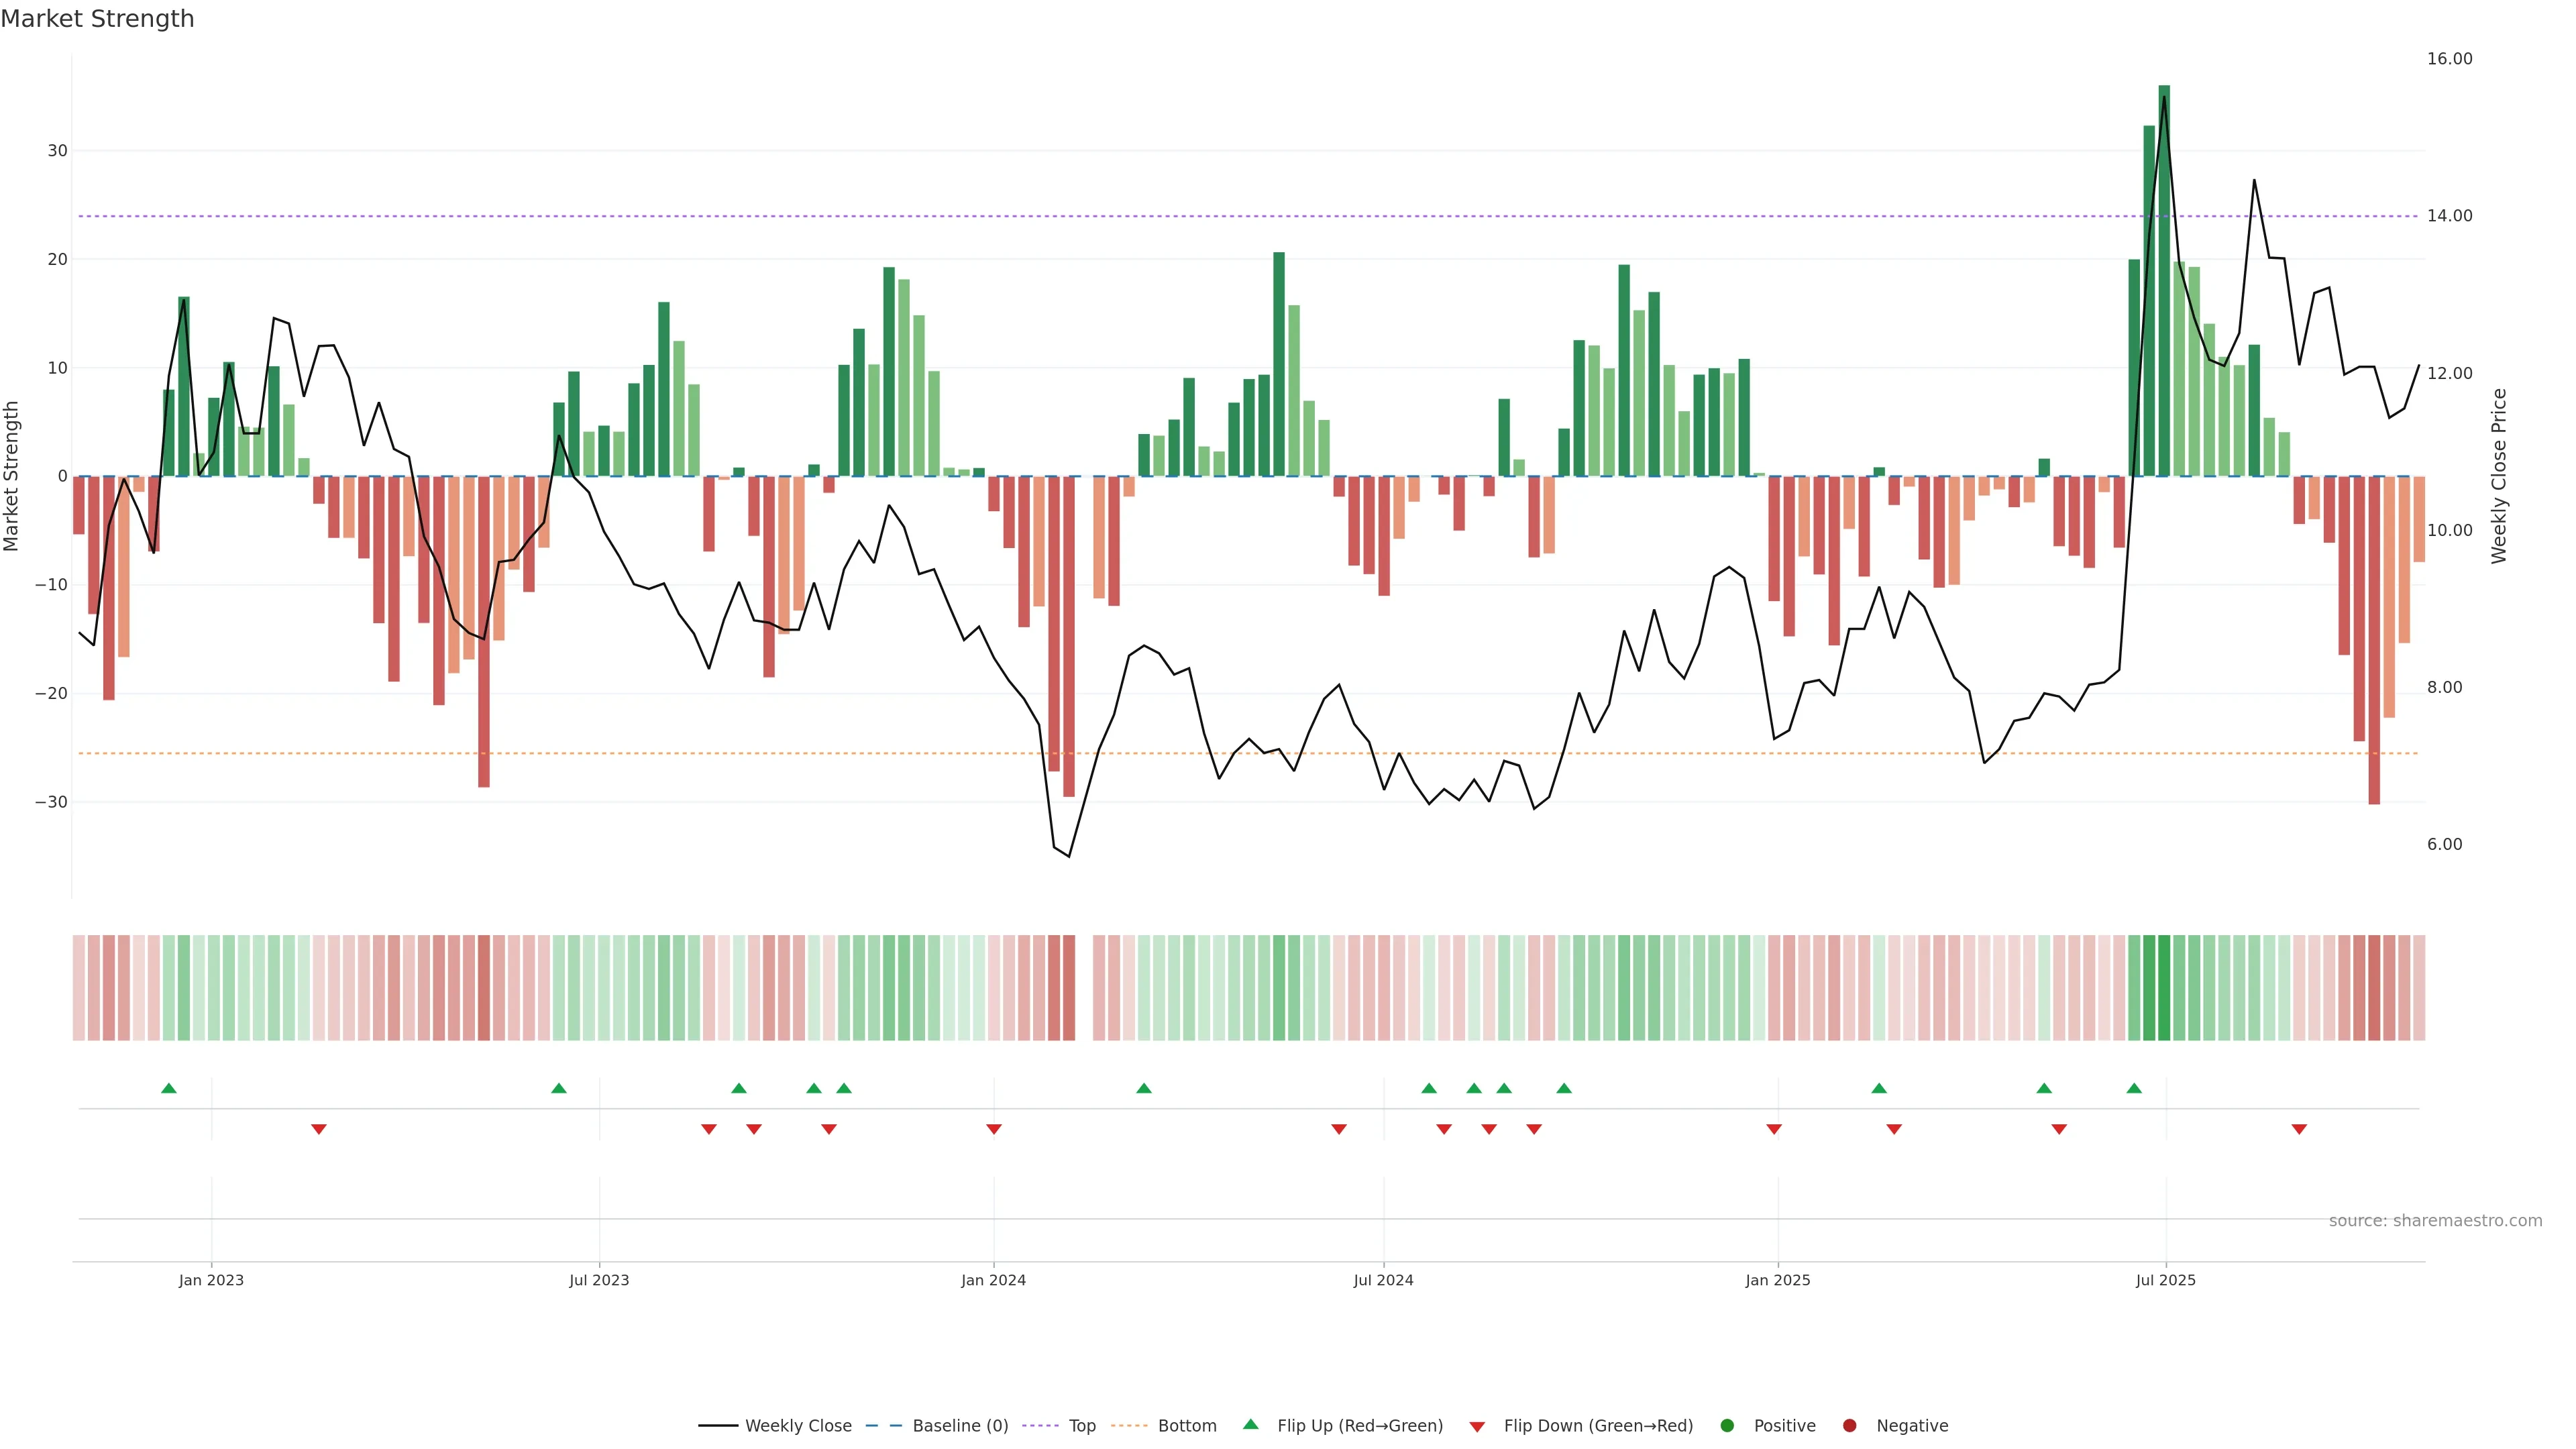Click the red flip-down marker at Jan 2025

tap(1774, 1129)
